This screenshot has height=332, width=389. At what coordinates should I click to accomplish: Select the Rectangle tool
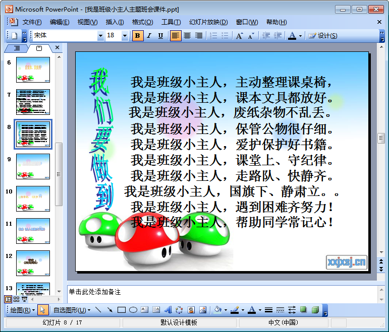click(121, 310)
